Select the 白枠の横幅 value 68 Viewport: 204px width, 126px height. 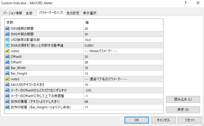click(x=123, y=102)
